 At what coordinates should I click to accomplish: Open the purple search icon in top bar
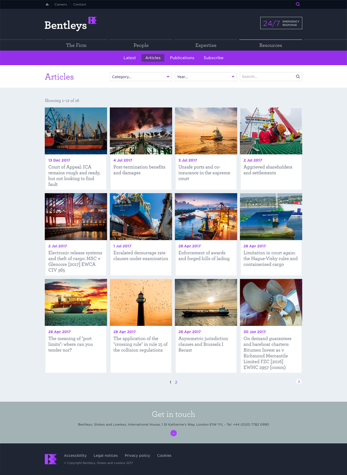coord(298,4)
